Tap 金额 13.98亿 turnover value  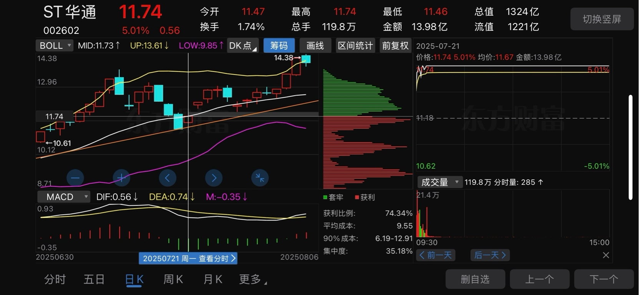[x=415, y=27]
